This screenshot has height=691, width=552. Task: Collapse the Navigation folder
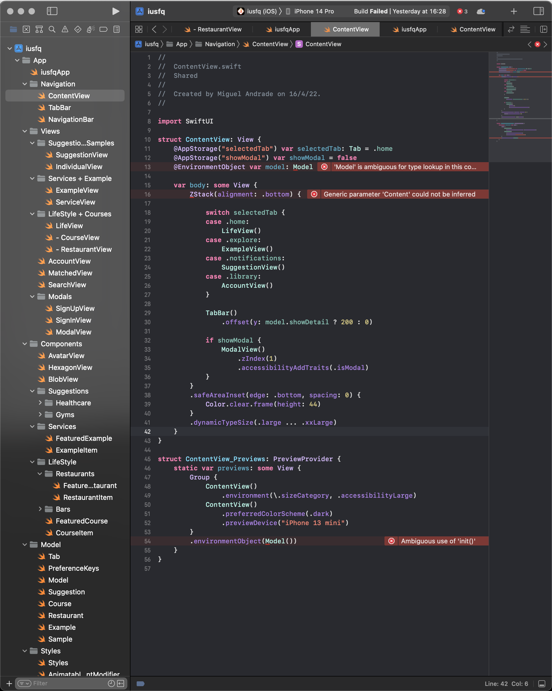[25, 84]
